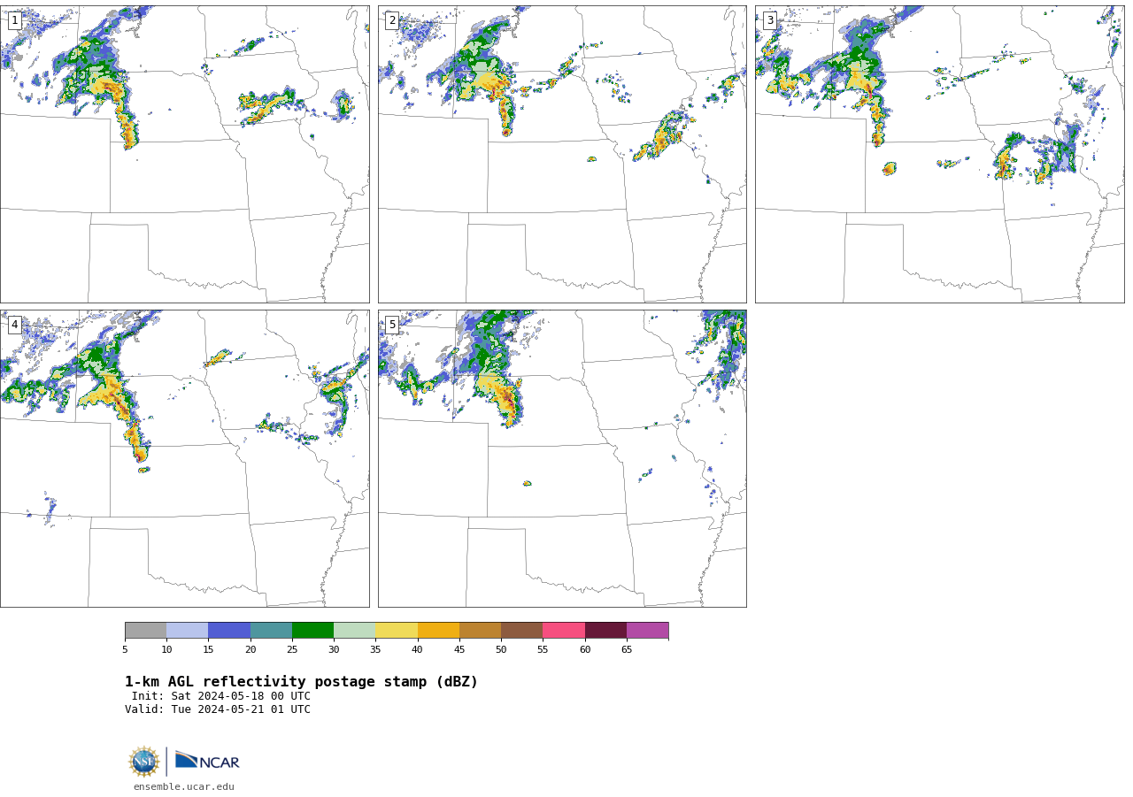
Task: Click the panel number label 1
Action: coord(14,20)
